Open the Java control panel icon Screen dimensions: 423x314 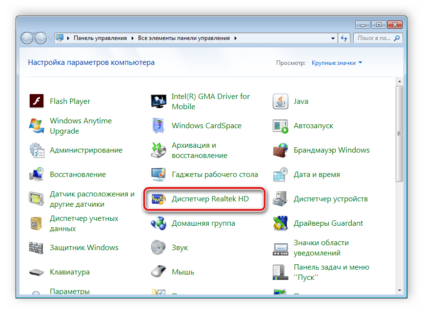281,101
